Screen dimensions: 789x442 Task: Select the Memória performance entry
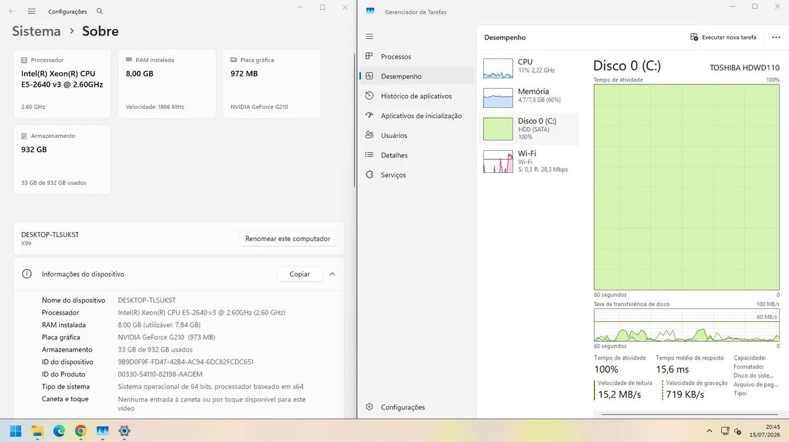tap(529, 98)
